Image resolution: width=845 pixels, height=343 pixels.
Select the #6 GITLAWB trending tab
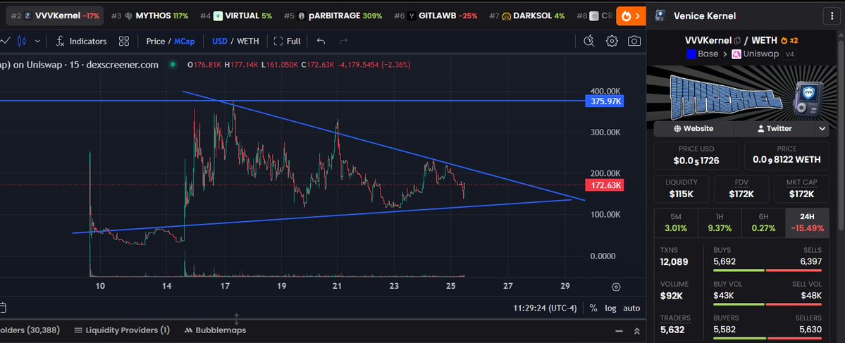coord(436,16)
